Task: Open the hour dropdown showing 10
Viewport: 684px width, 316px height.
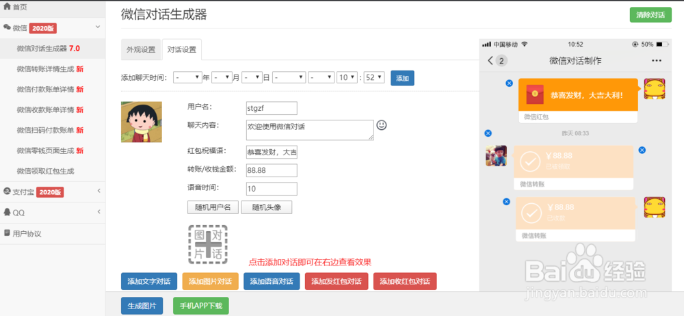Action: click(347, 77)
